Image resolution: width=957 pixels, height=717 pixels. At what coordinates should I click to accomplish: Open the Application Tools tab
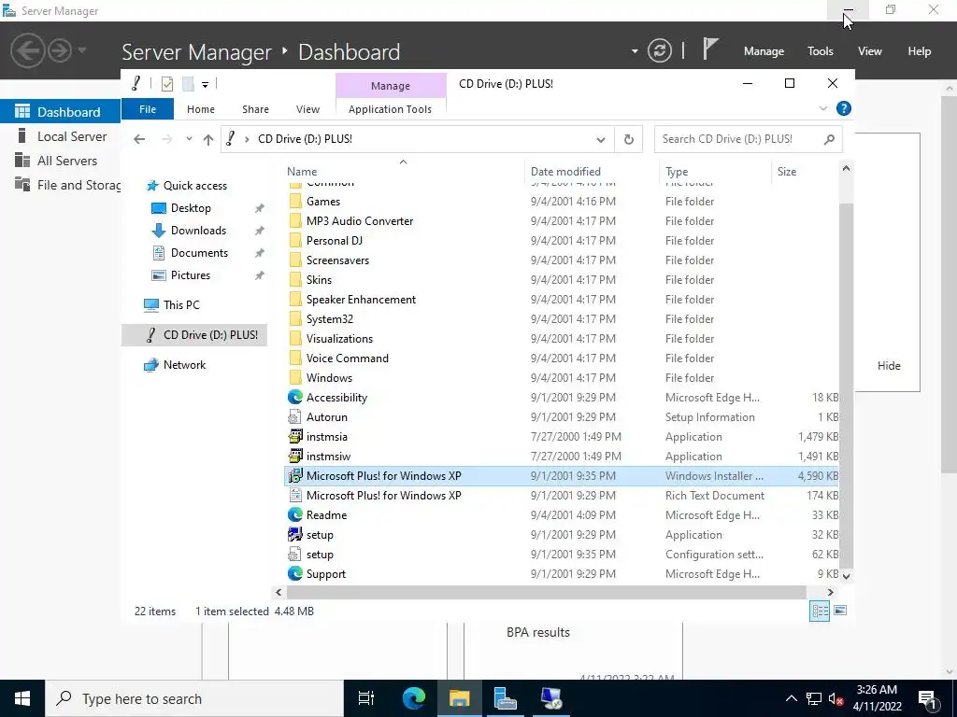(390, 109)
